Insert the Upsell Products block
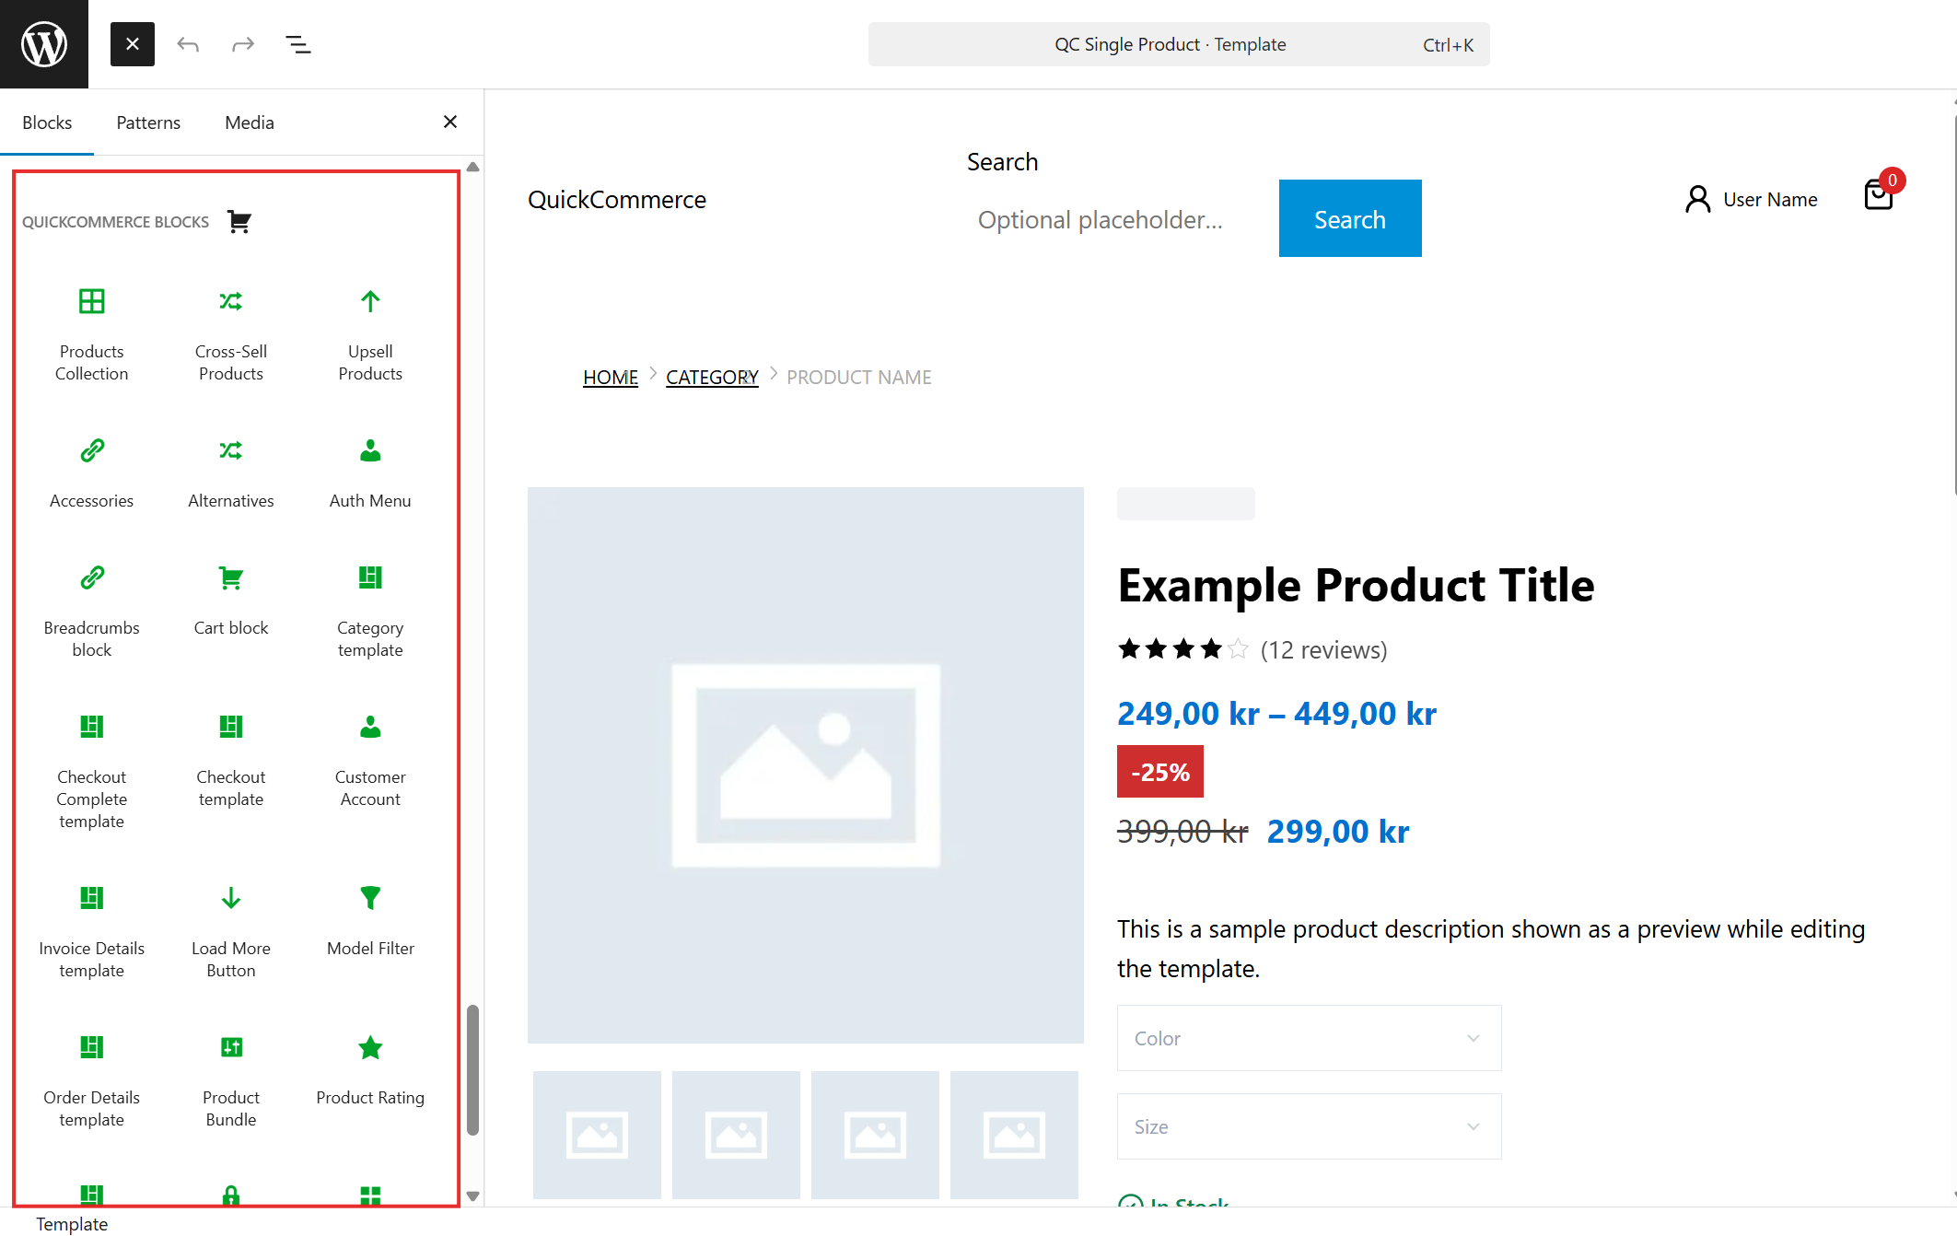Viewport: 1957px width, 1236px height. click(369, 335)
